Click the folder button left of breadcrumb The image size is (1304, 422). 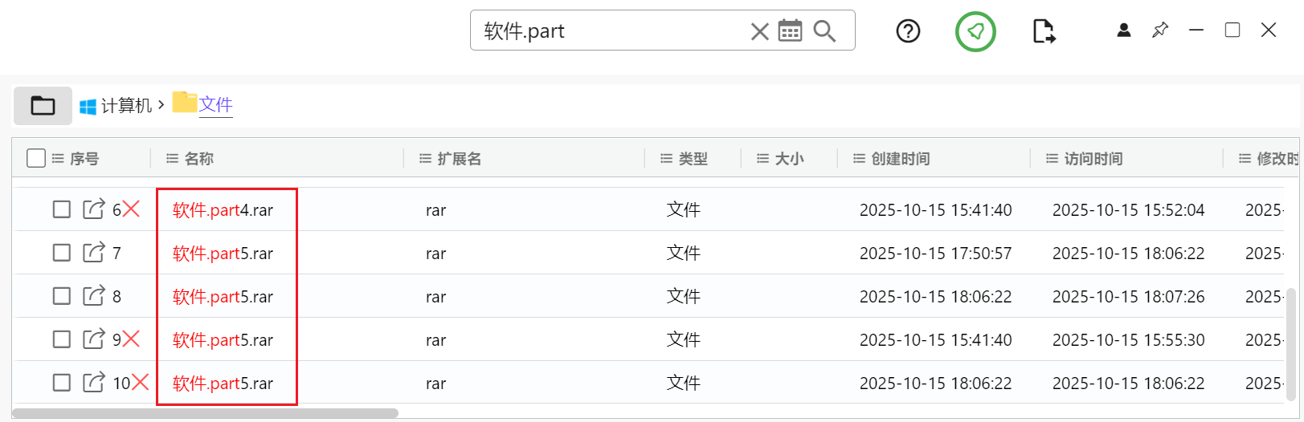tap(43, 106)
